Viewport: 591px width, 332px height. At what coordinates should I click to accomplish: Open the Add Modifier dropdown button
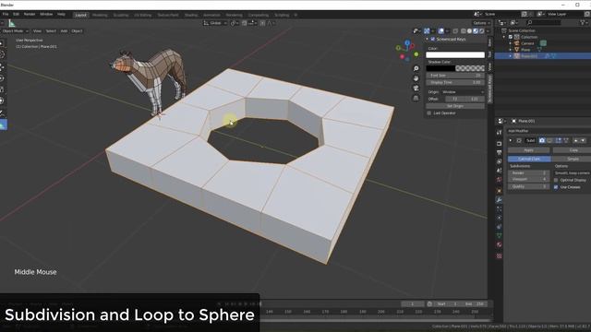tap(549, 131)
